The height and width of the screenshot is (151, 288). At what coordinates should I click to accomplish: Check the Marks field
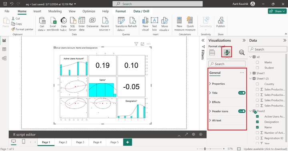click(257, 62)
